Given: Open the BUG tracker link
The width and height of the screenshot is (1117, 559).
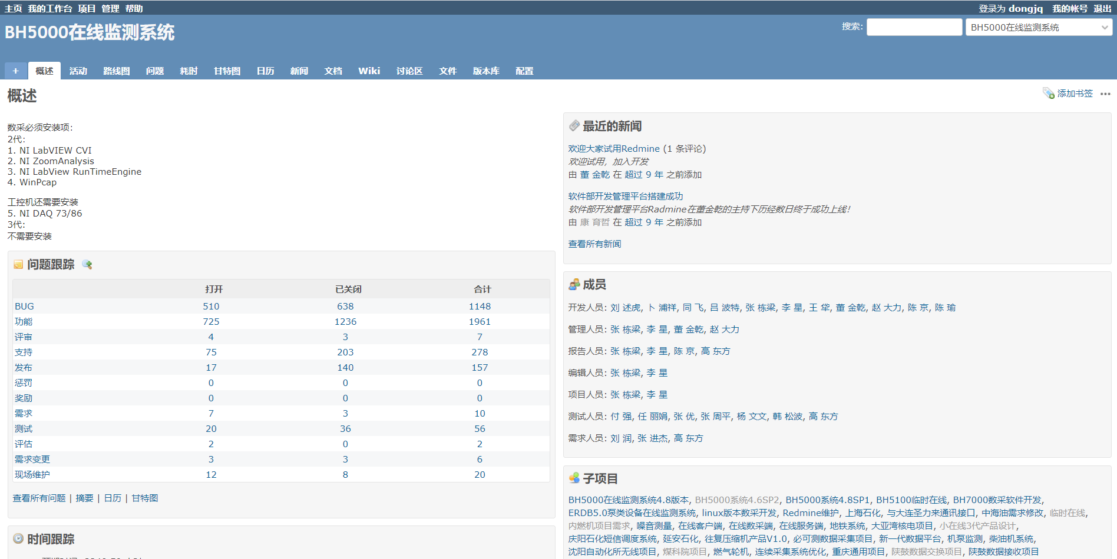Looking at the screenshot, I should click(x=24, y=307).
